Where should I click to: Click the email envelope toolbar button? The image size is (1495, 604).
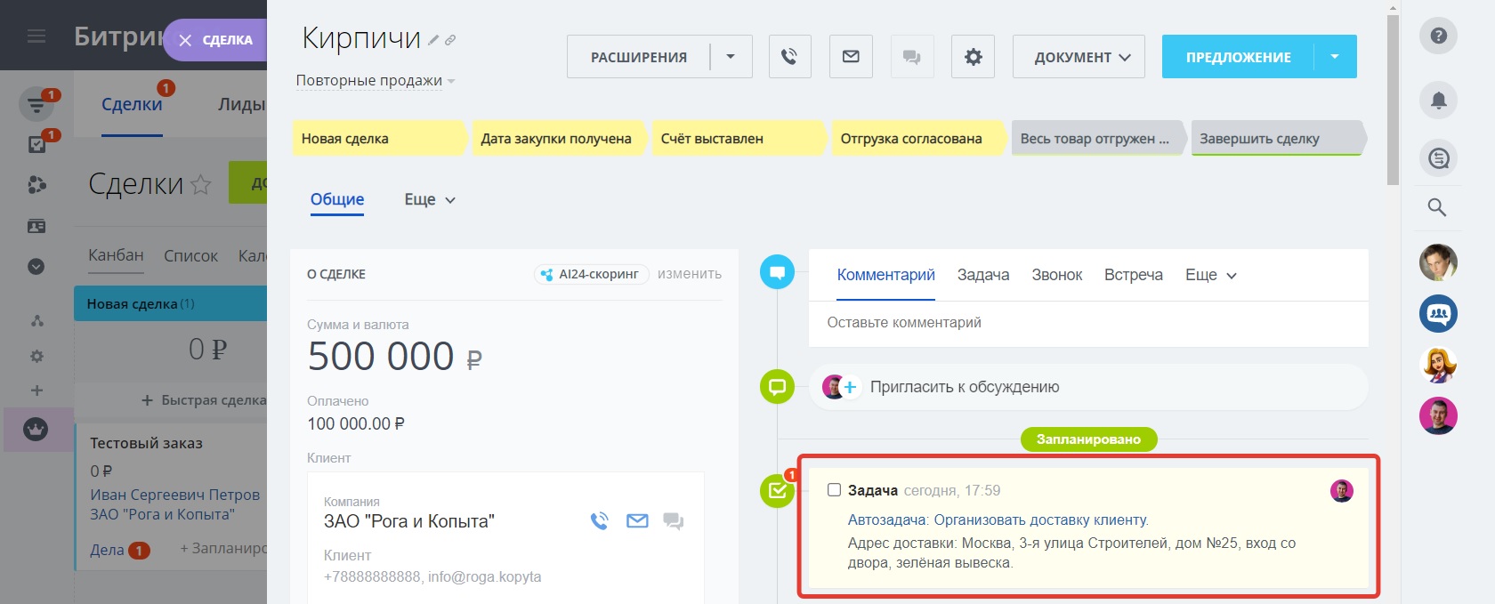(851, 57)
